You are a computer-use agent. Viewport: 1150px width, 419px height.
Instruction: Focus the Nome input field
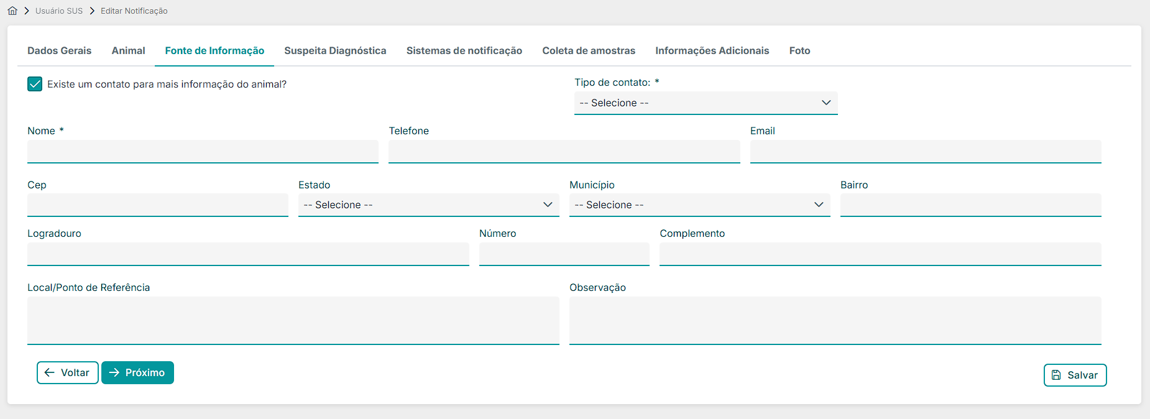[203, 151]
